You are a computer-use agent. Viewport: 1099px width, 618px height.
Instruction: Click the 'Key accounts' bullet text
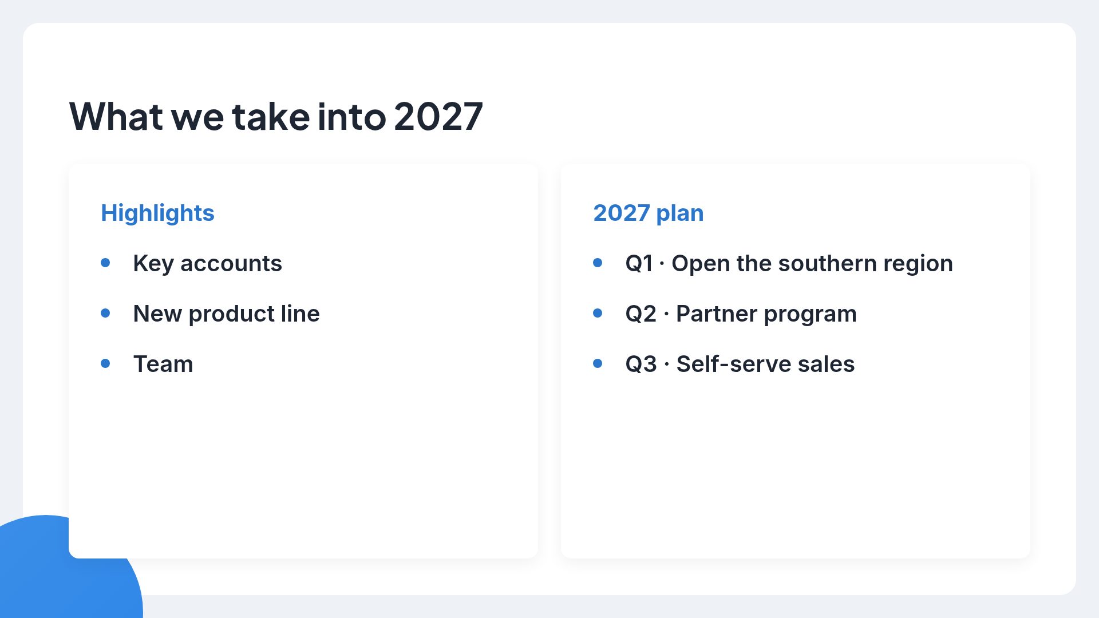207,263
